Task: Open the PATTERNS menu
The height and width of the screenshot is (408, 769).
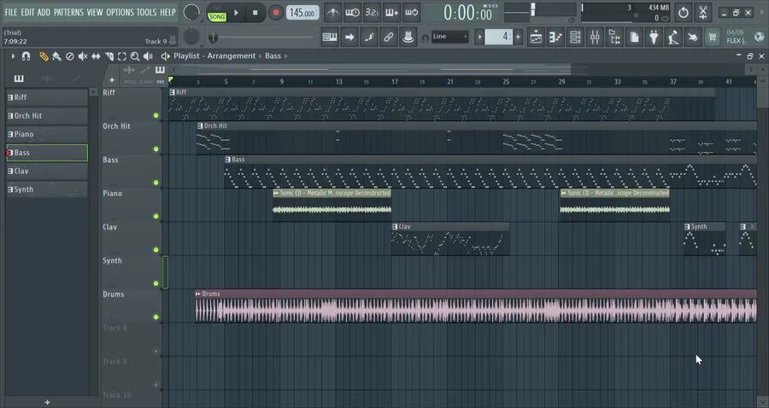Action: click(68, 12)
